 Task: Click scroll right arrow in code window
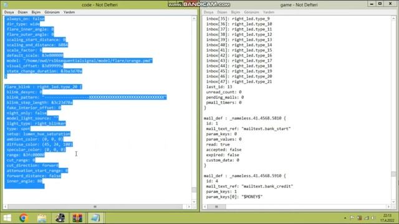[189, 207]
